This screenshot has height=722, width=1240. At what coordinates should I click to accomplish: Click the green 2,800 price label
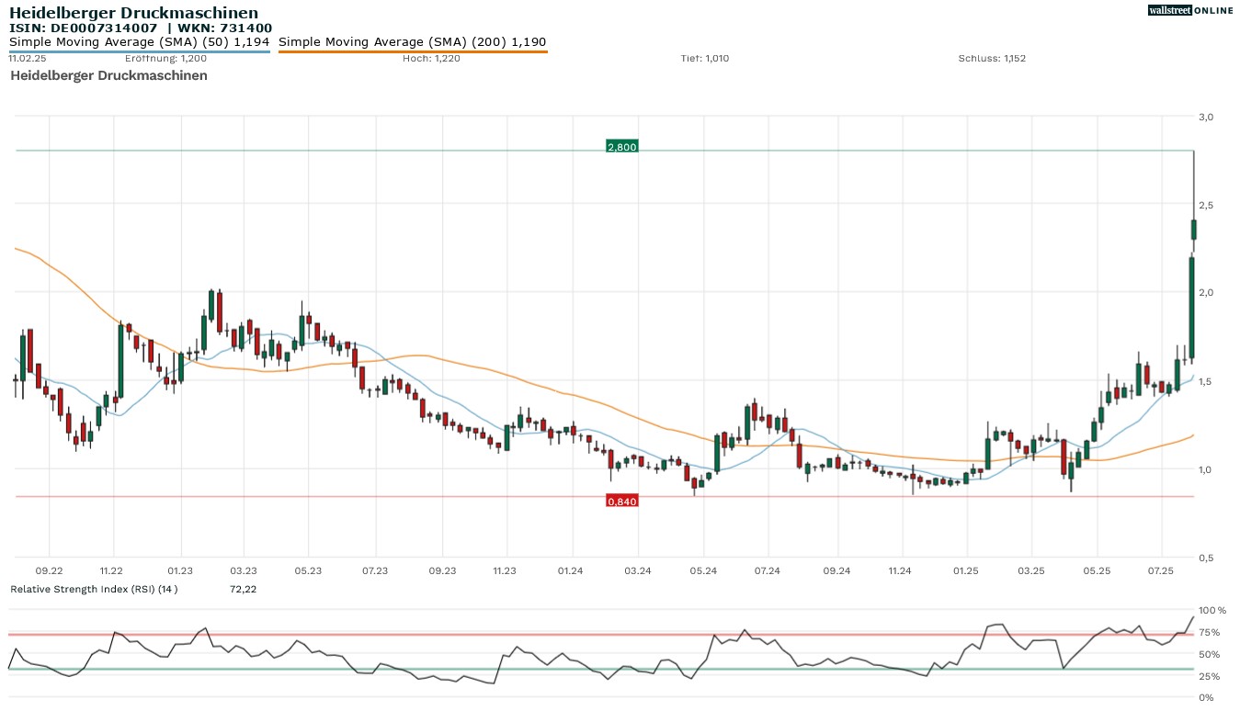point(621,147)
